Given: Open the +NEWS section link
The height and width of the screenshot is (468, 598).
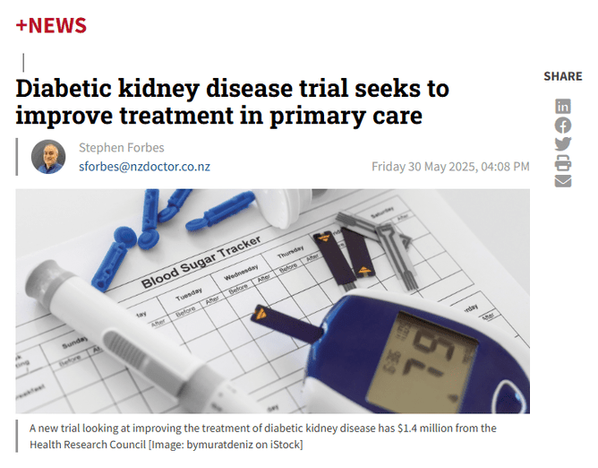Looking at the screenshot, I should point(51,25).
